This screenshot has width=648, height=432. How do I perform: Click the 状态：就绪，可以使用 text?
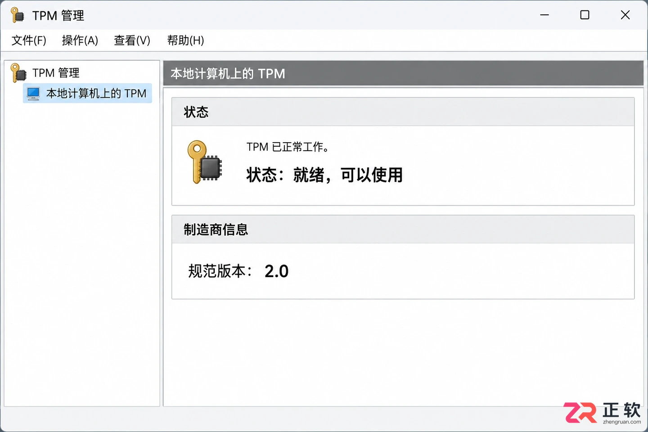[324, 175]
